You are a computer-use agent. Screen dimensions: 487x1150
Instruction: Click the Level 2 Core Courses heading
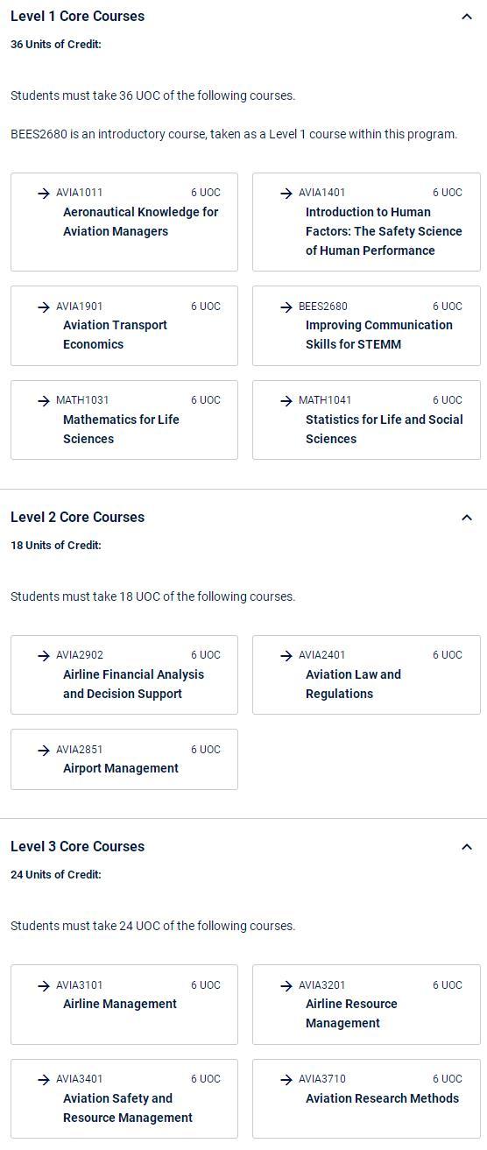click(77, 518)
